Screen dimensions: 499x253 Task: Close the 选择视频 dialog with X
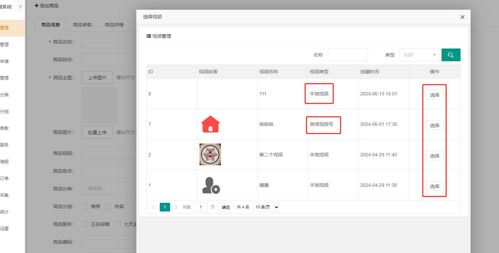point(462,17)
